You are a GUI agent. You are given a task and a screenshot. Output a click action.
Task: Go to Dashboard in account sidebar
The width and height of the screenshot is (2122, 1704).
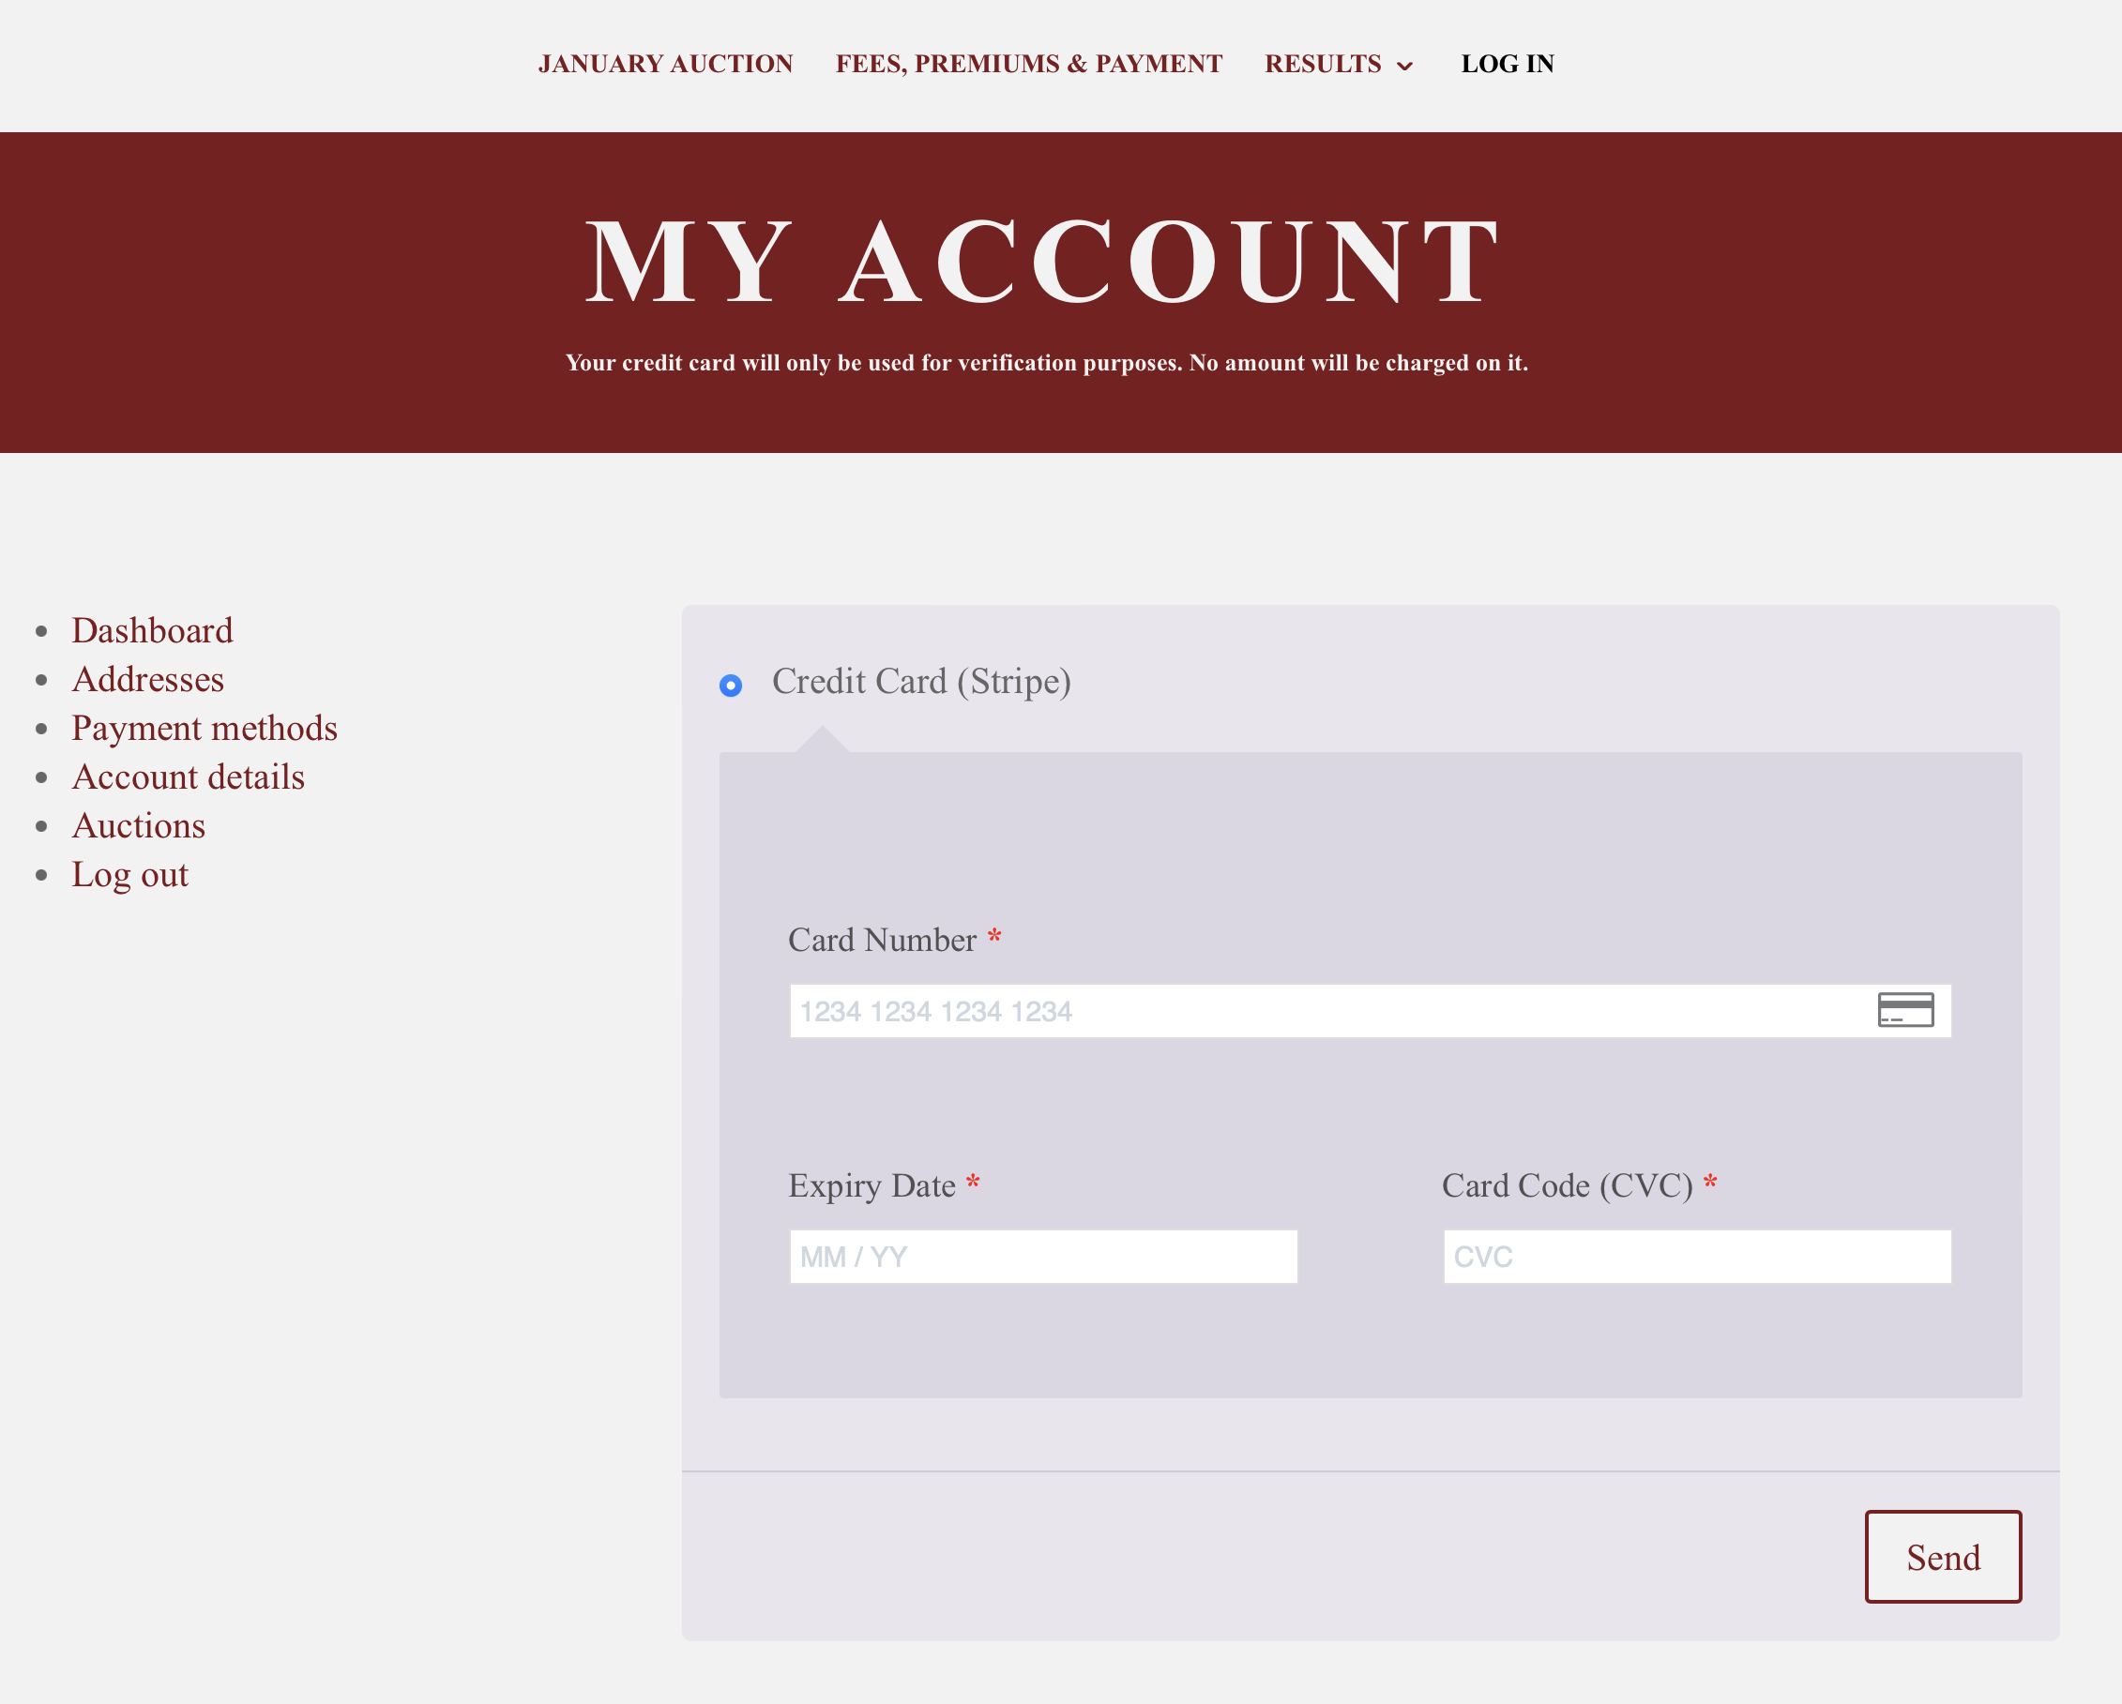pos(153,630)
